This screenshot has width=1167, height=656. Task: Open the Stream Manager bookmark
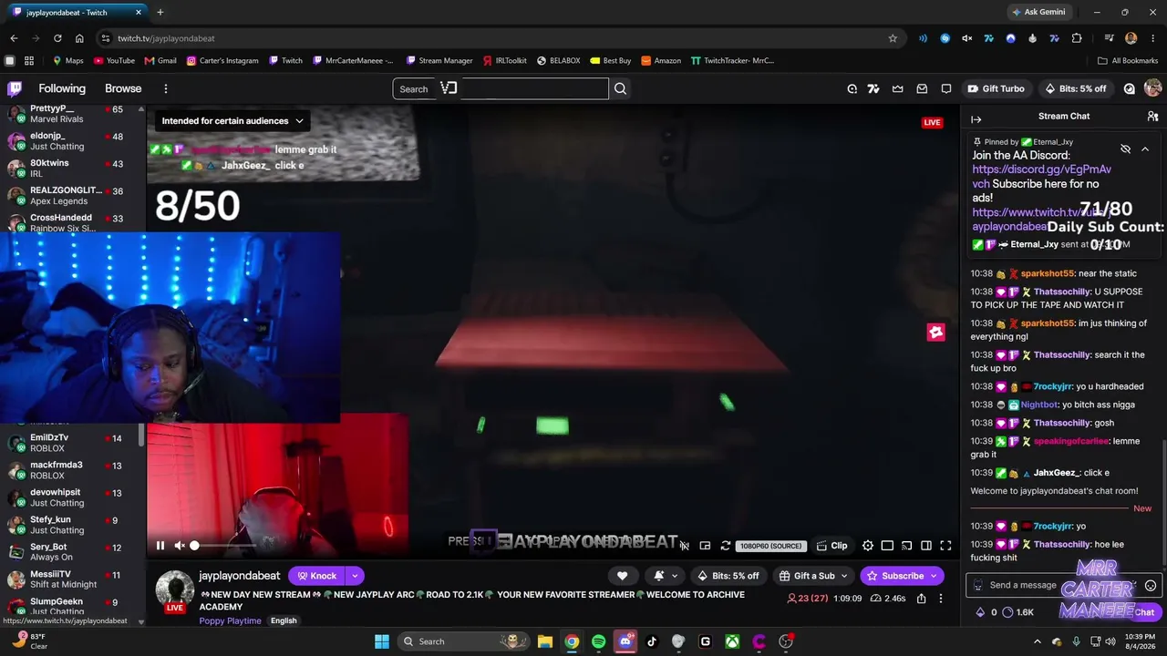coord(439,61)
